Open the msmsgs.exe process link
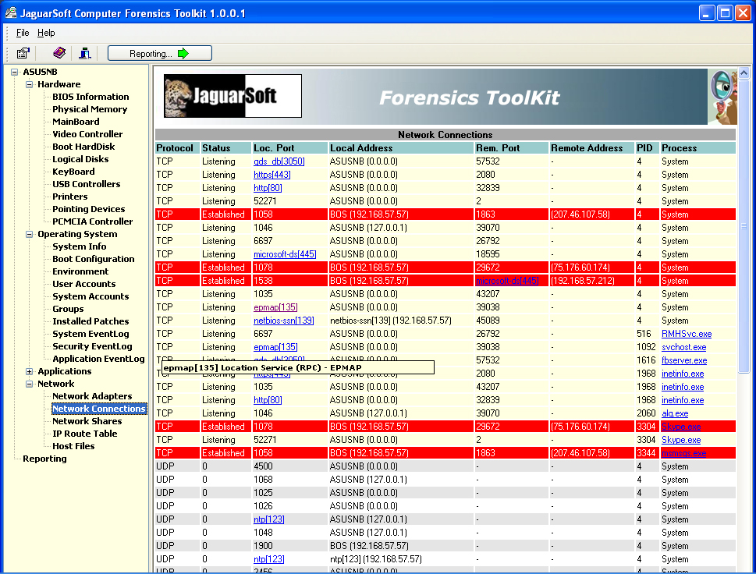The height and width of the screenshot is (574, 756). (x=683, y=453)
